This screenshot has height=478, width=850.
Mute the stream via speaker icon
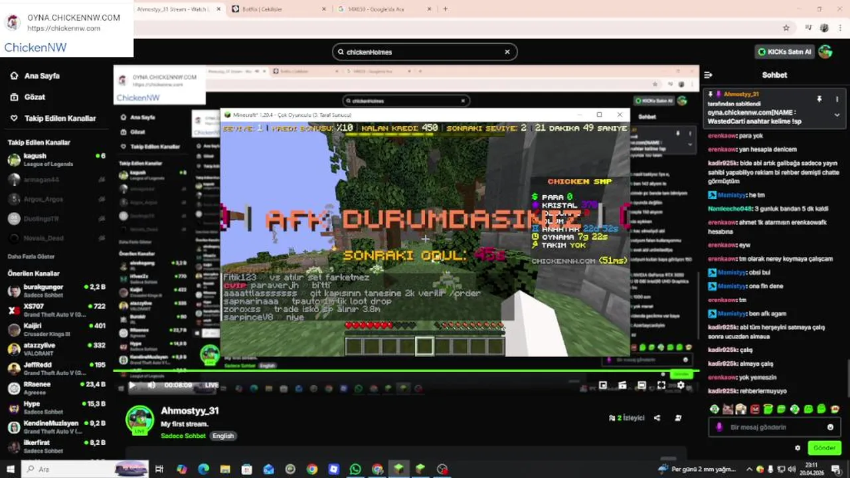(151, 385)
